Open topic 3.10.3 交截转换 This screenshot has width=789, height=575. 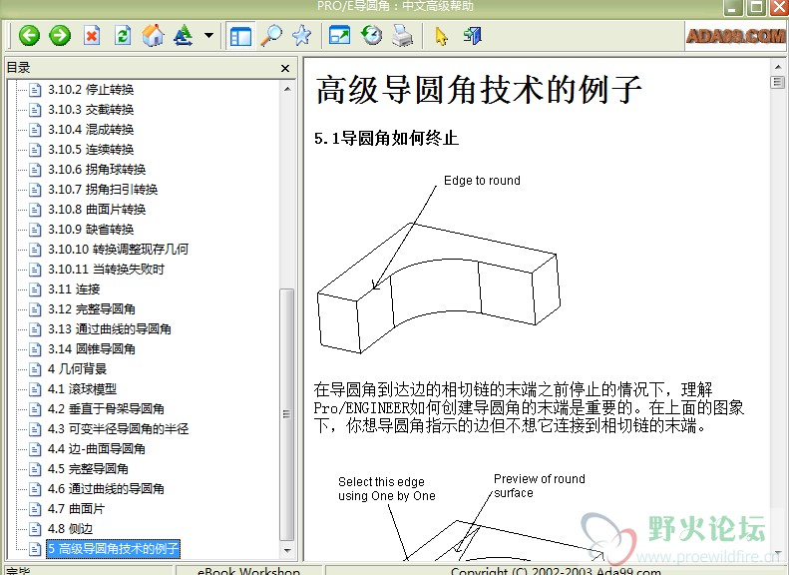pyautogui.click(x=91, y=109)
